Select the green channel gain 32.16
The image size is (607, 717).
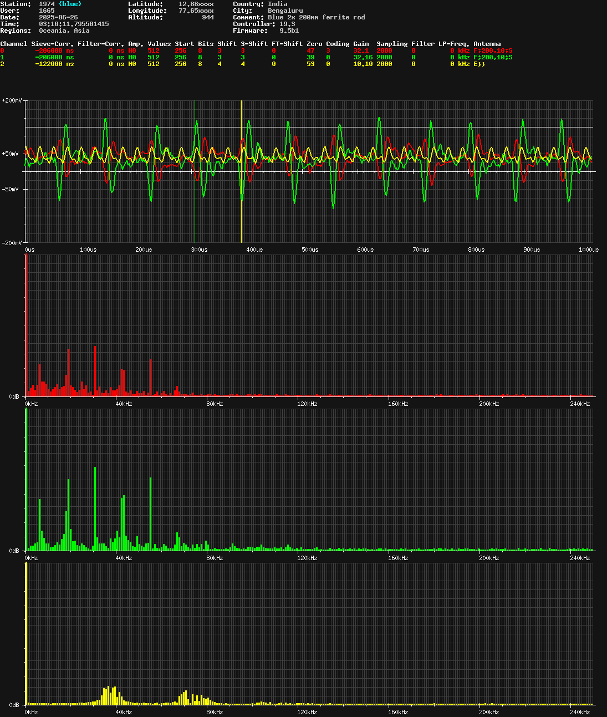pyautogui.click(x=363, y=57)
